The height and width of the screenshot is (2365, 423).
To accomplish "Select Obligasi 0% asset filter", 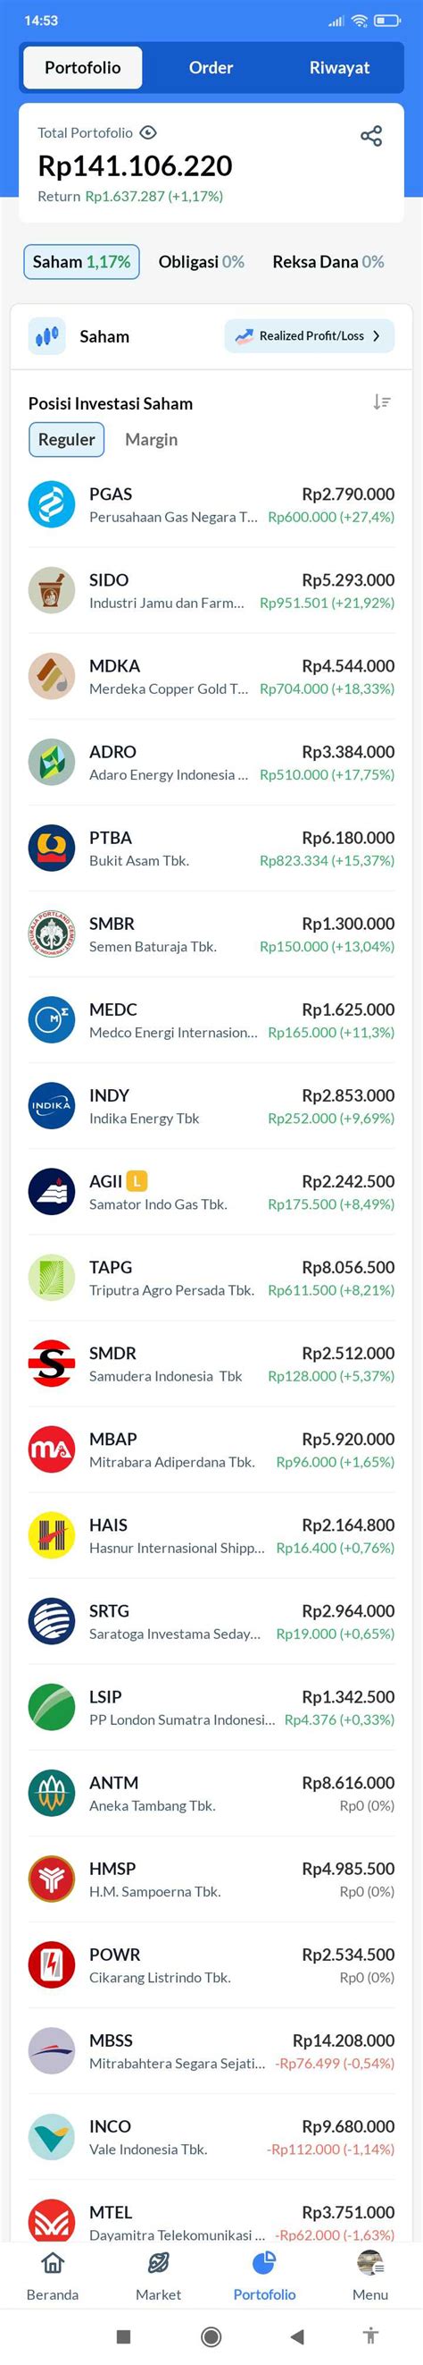I will tap(202, 262).
